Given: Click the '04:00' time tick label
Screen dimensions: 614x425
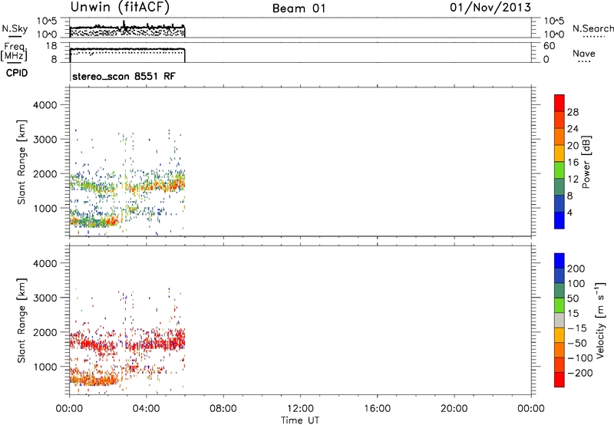Looking at the screenshot, I should pos(147,409).
